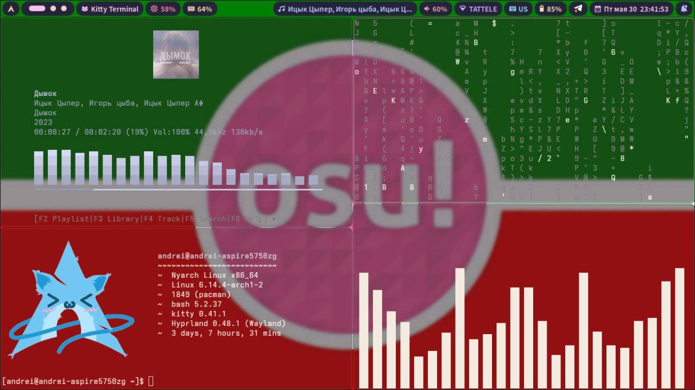
Task: Open the F4 Track view
Action: pos(162,219)
